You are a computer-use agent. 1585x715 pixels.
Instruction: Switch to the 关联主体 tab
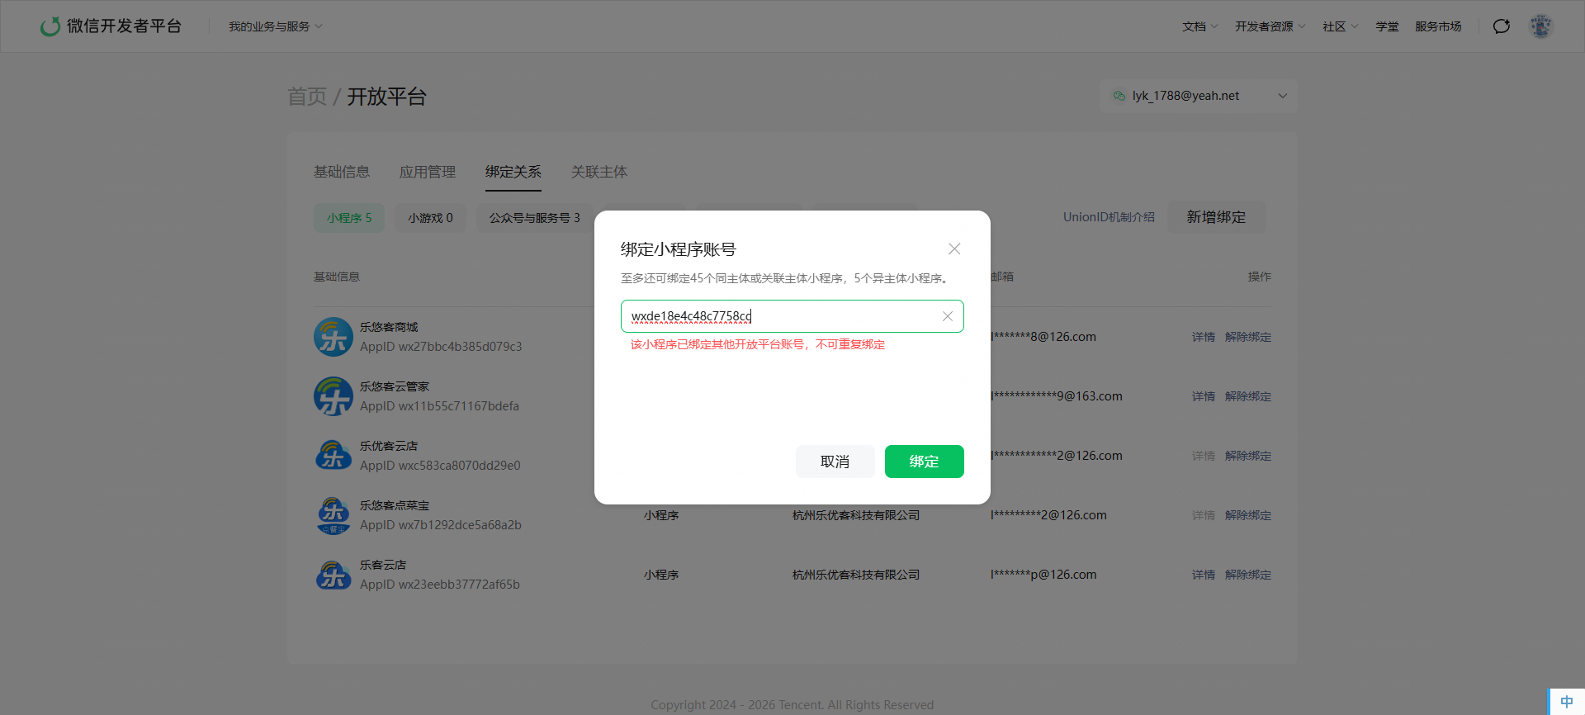[599, 172]
